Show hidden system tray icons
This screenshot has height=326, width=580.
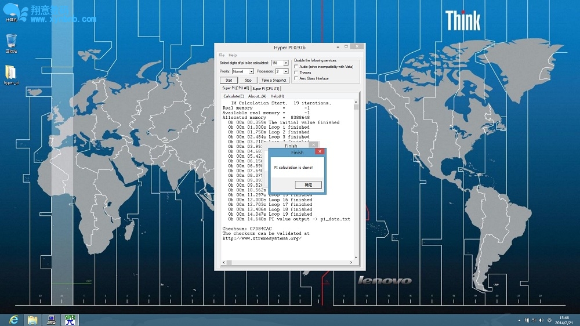pyautogui.click(x=519, y=320)
